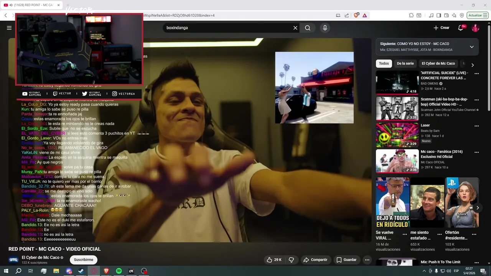Open browser extensions puzzle icon
491x276 pixels.
pos(411,15)
